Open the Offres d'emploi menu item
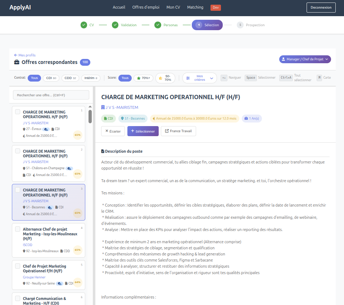Viewport: 344px width, 305px height. pos(146,7)
